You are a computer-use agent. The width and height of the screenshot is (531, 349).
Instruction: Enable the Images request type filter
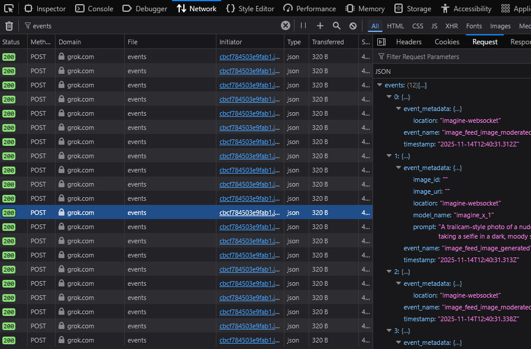point(500,26)
